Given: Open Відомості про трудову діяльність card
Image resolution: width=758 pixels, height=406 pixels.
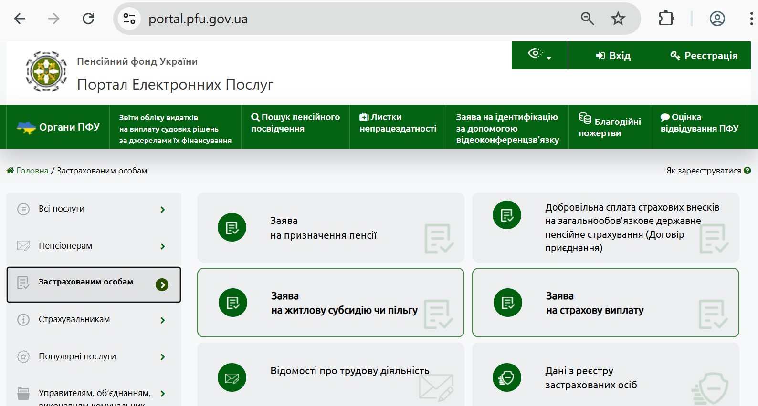Looking at the screenshot, I should 331,375.
